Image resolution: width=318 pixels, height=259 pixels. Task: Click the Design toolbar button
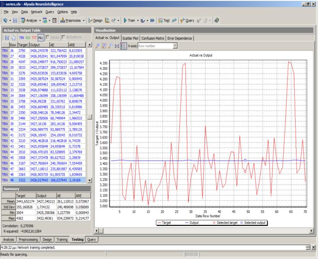click(x=96, y=20)
